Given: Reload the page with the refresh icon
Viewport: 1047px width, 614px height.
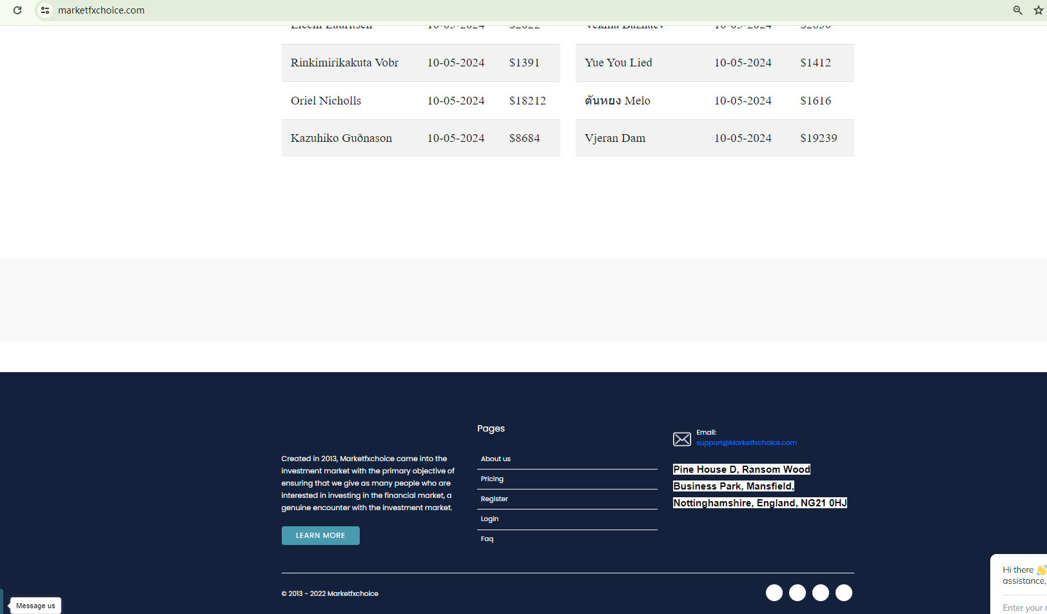Looking at the screenshot, I should [17, 10].
